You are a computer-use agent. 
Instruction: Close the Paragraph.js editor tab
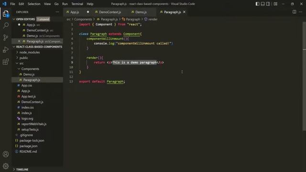[x=184, y=12]
